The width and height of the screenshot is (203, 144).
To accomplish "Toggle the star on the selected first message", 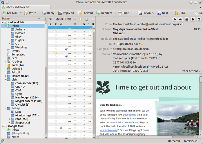I will (56, 28).
